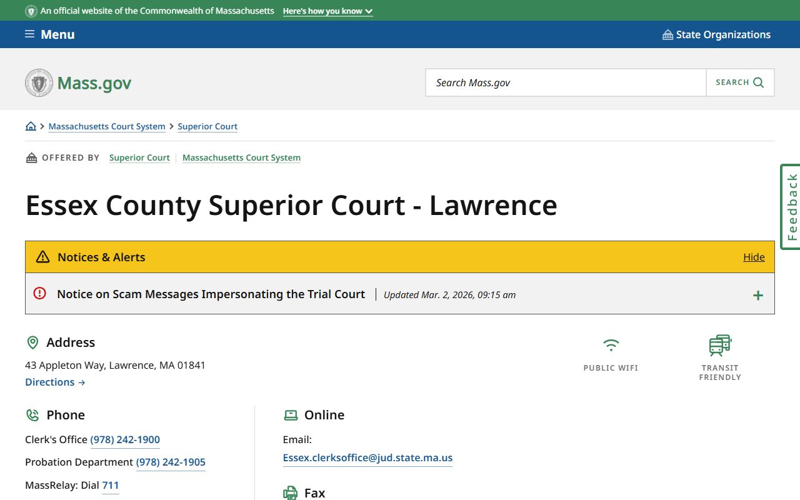Viewport: 800px width, 500px height.
Task: Email Essex.clerksoffice@jud.state.ma.us
Action: coord(367,457)
